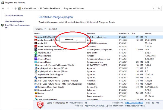The image size is (163, 110).
Task: Expand the chevron after Control Panel breadcrumb
Action: coord(38,8)
